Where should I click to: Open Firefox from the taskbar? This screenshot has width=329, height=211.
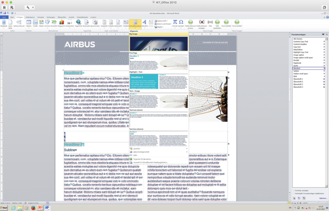click(x=33, y=208)
